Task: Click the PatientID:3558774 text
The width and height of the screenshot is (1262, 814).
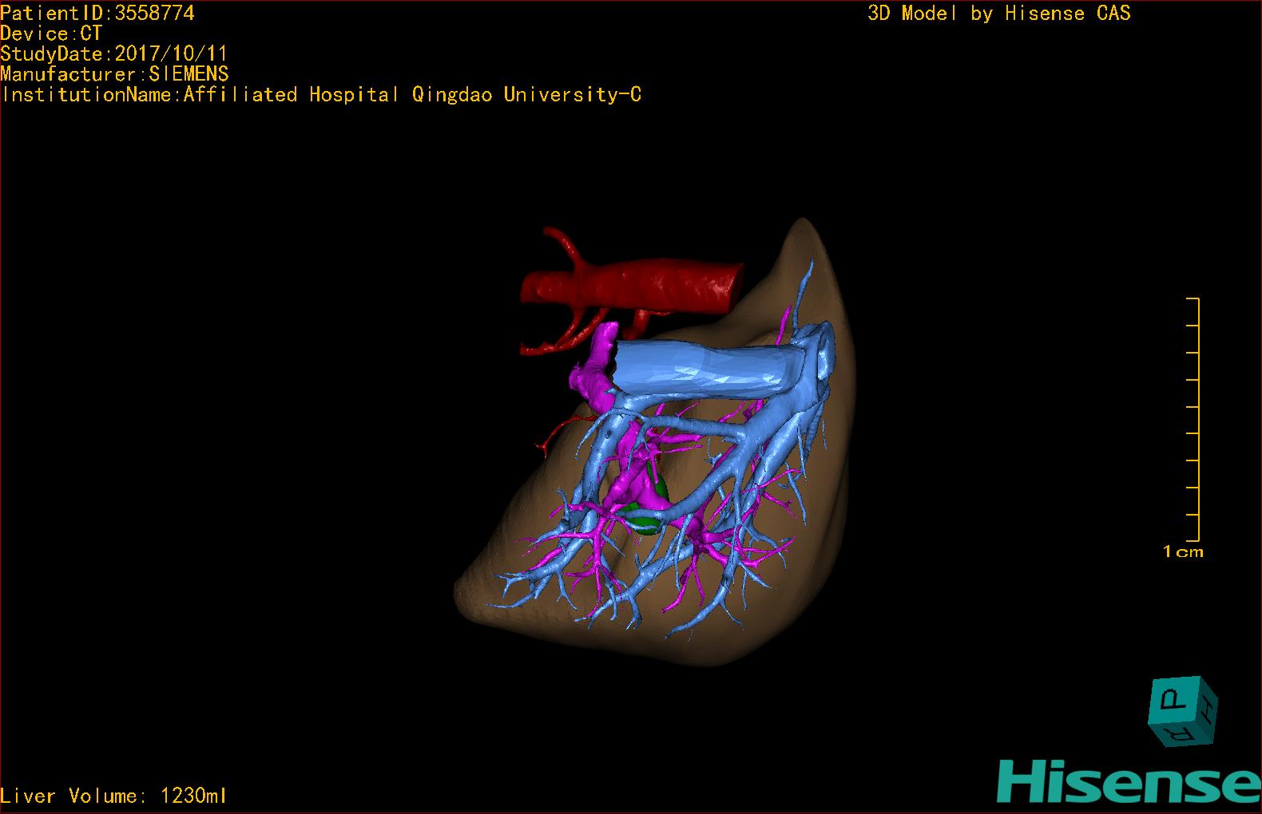Action: coord(97,14)
